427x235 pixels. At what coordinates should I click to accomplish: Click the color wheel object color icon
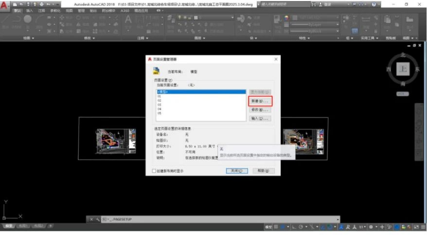click(286, 18)
